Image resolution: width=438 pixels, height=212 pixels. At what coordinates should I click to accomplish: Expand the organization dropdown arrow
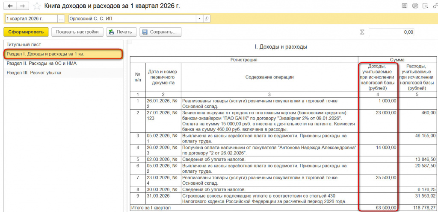coord(199,19)
